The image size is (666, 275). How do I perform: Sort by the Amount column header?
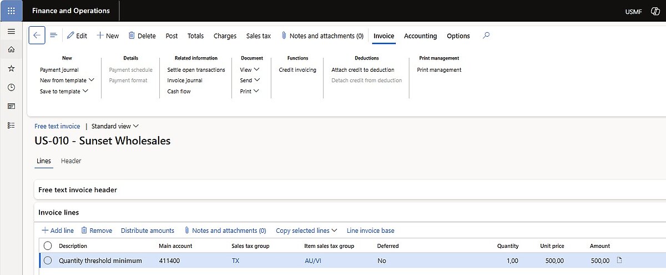tap(600, 246)
